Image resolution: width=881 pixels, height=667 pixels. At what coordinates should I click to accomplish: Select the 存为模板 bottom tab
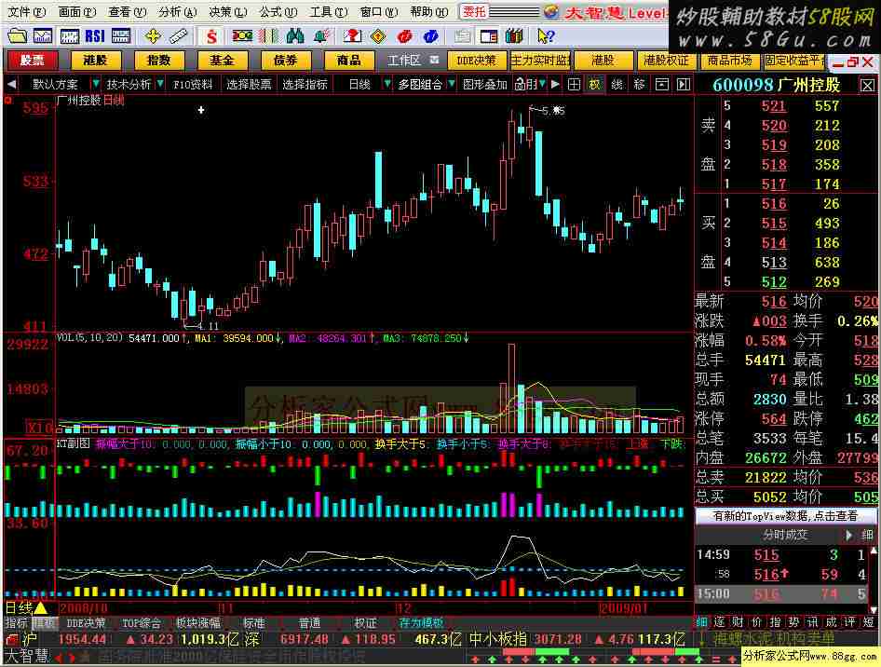(421, 622)
